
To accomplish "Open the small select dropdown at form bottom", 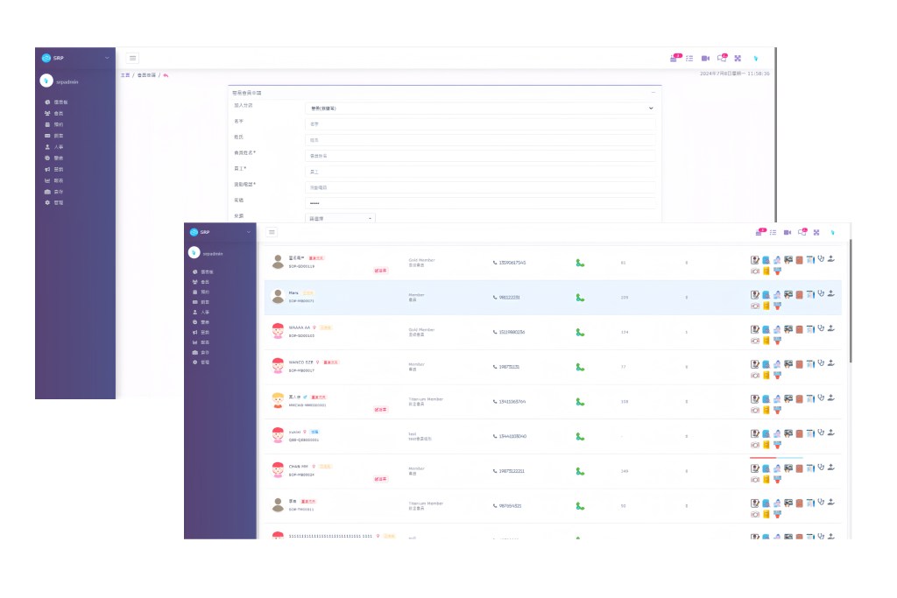I will [340, 217].
